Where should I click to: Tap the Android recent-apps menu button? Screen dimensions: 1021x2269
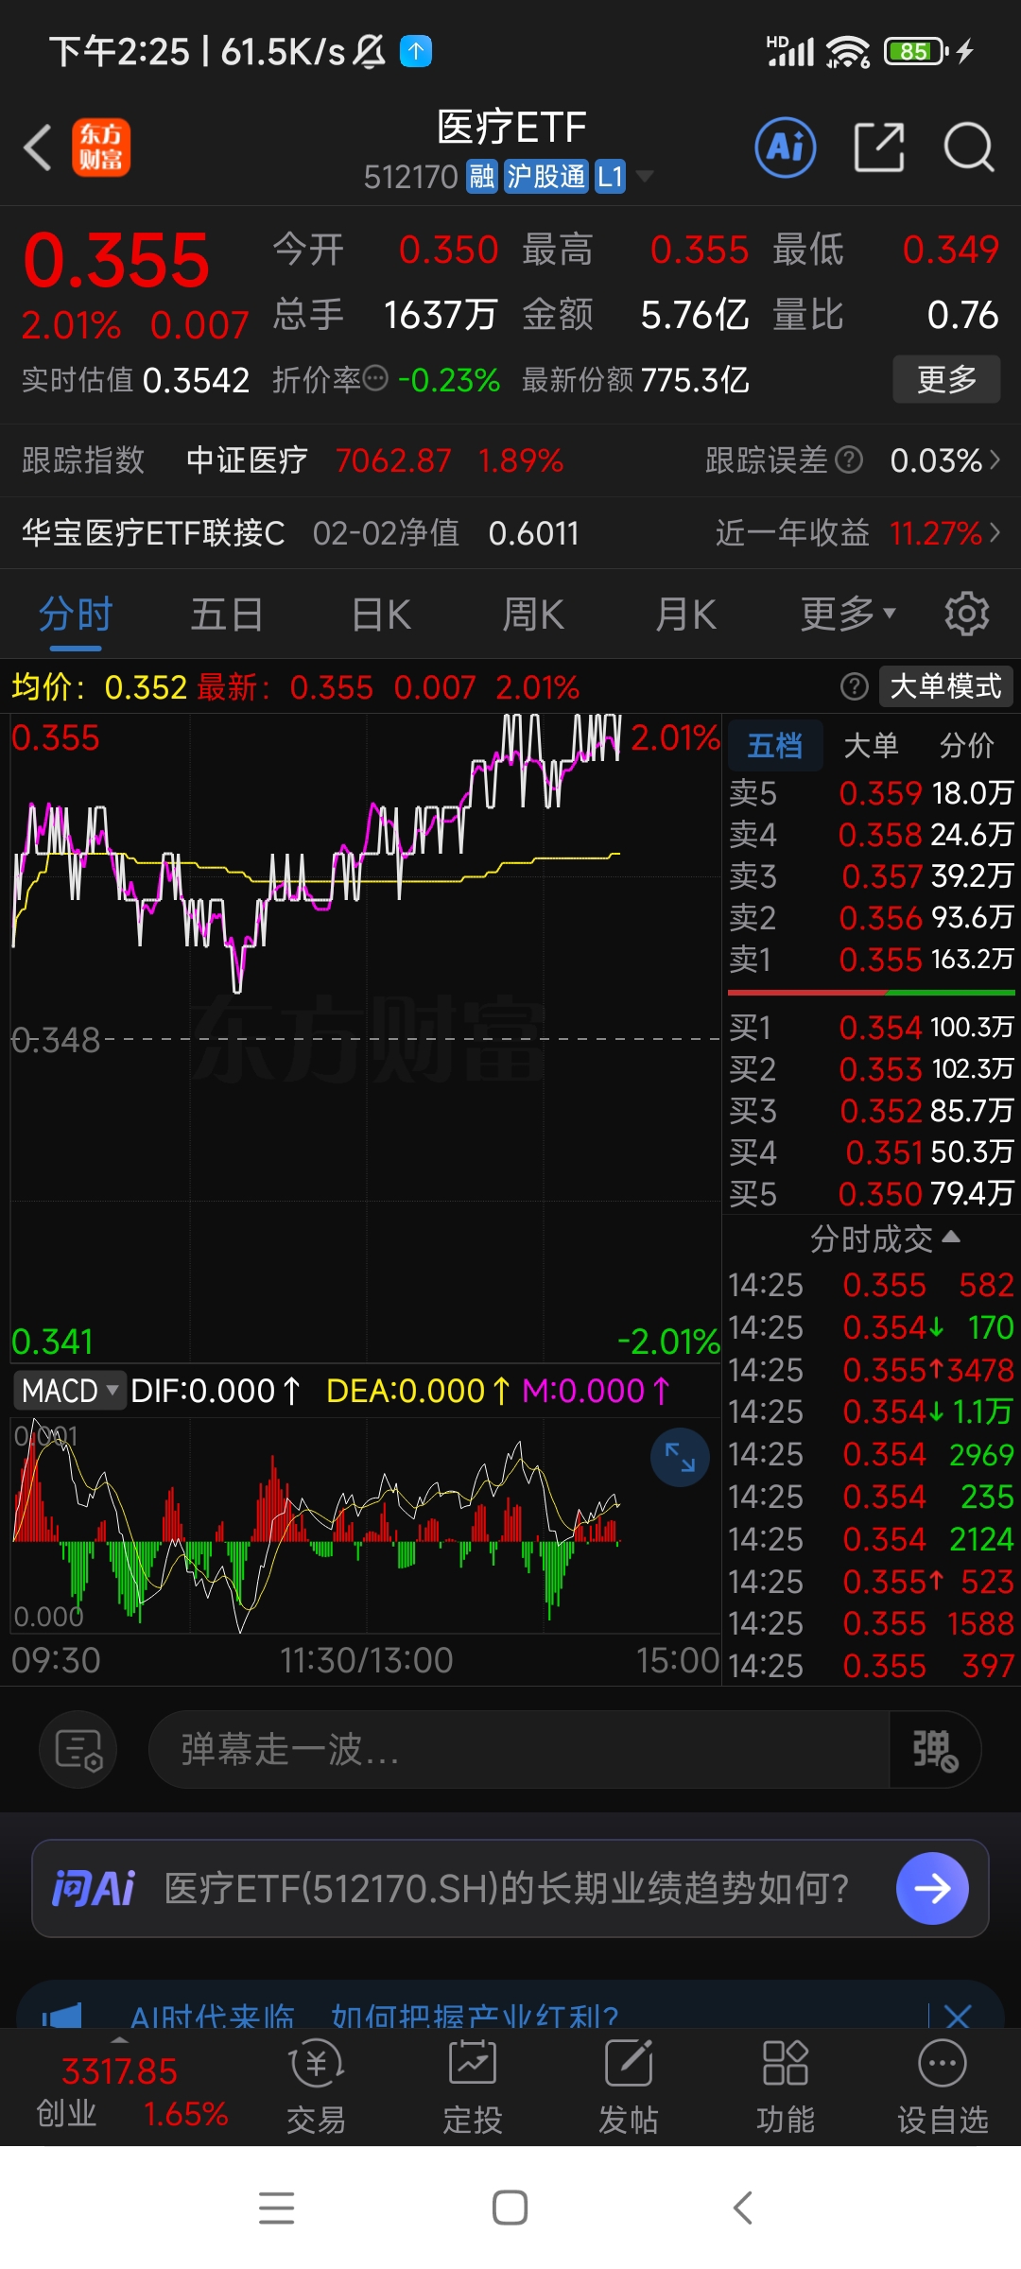click(276, 2208)
